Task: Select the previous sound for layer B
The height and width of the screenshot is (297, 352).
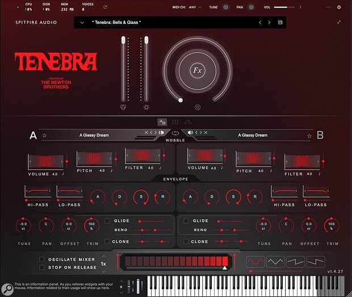Action: 196,133
